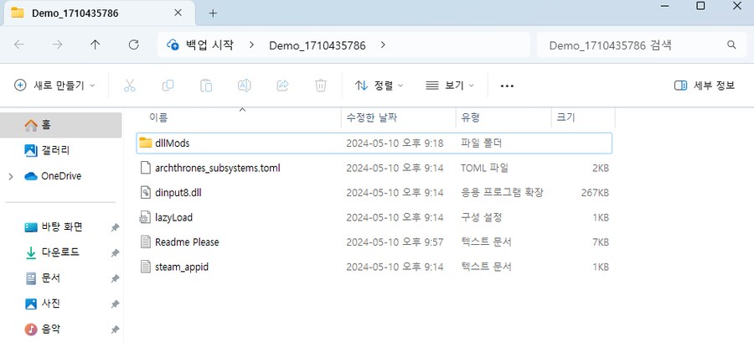Close the Demo_1710435786 tab

pyautogui.click(x=178, y=13)
